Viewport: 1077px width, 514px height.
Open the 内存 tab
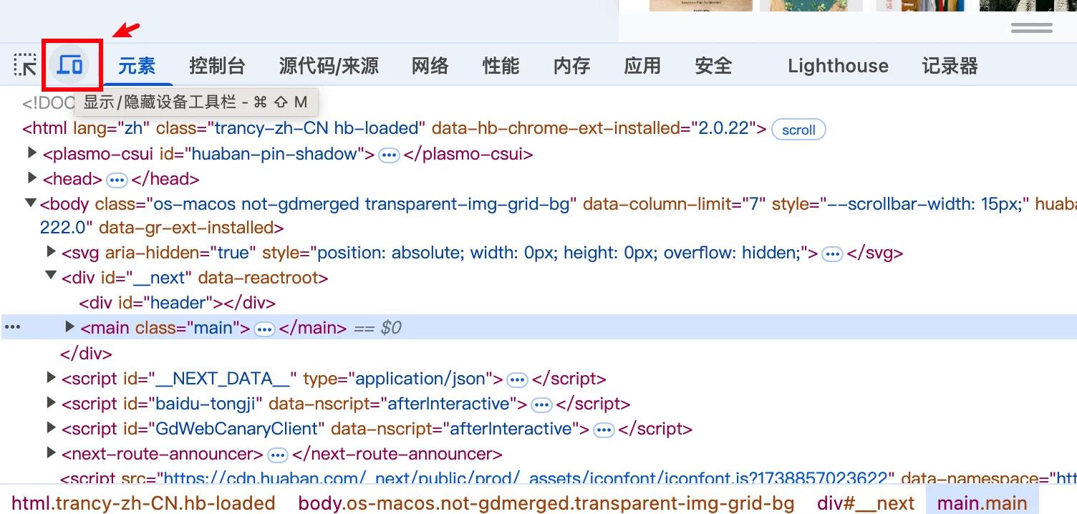[571, 66]
